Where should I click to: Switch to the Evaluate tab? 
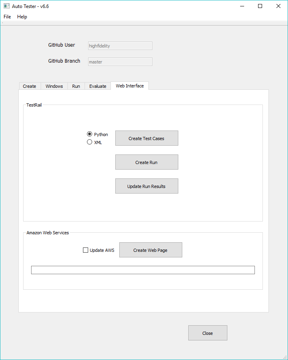click(98, 86)
